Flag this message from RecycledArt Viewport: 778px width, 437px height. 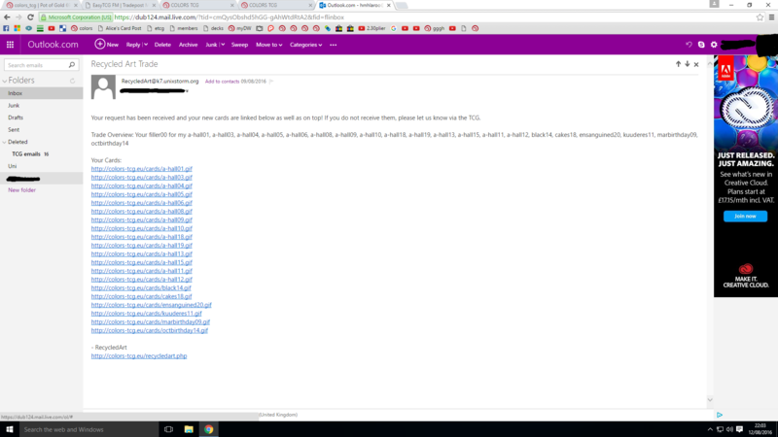pyautogui.click(x=271, y=82)
